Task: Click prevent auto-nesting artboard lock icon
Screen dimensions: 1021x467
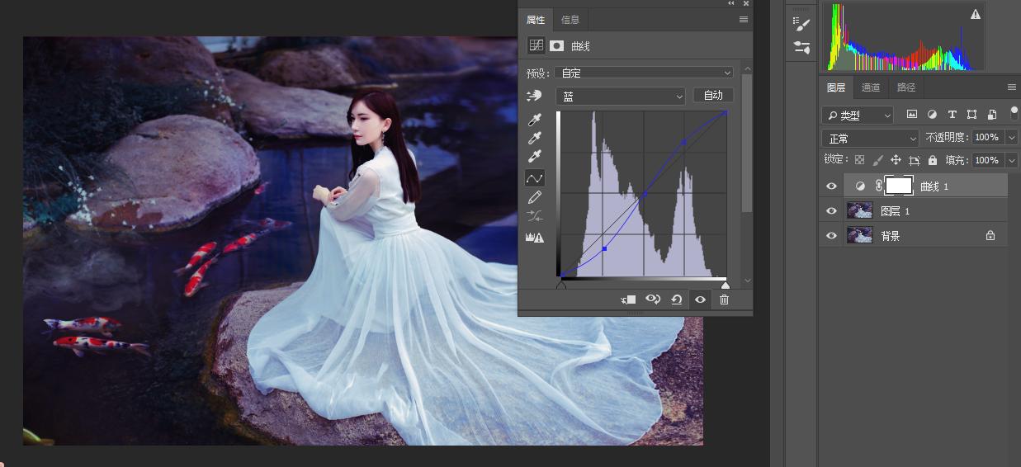Action: tap(914, 160)
